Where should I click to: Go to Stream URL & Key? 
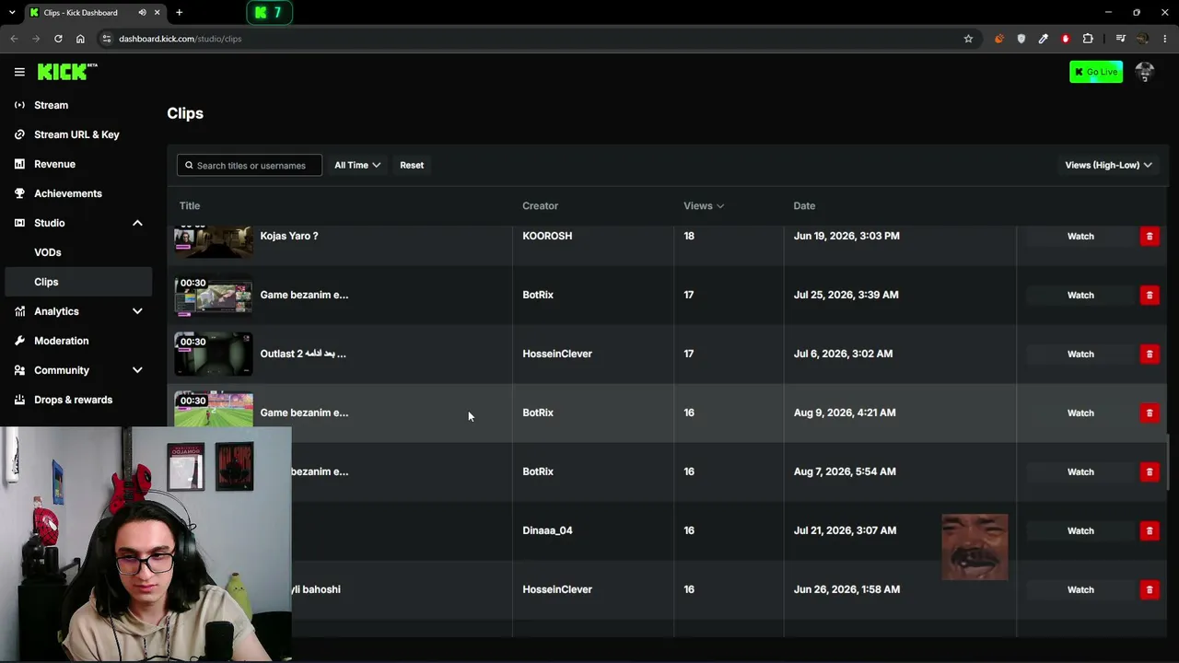(x=76, y=134)
